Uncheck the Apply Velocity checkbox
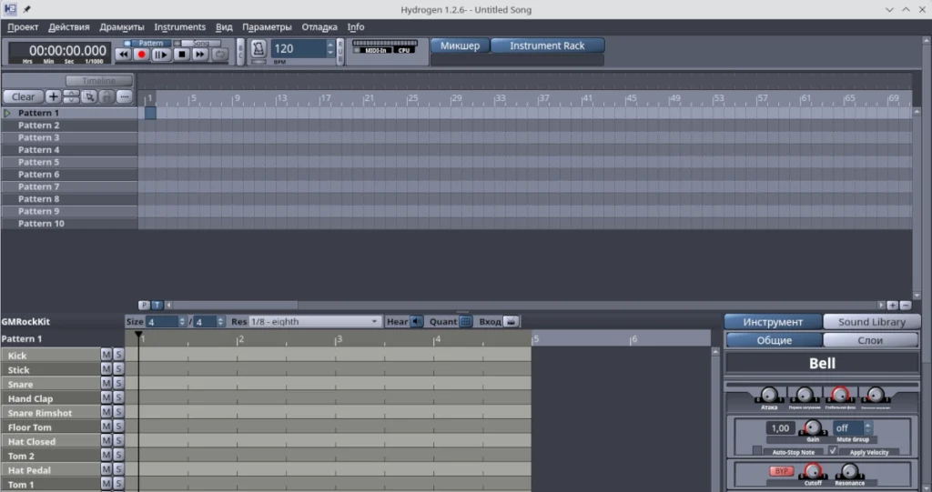This screenshot has height=492, width=932. click(833, 451)
